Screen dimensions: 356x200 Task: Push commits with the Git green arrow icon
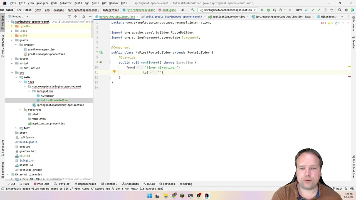pos(319,10)
